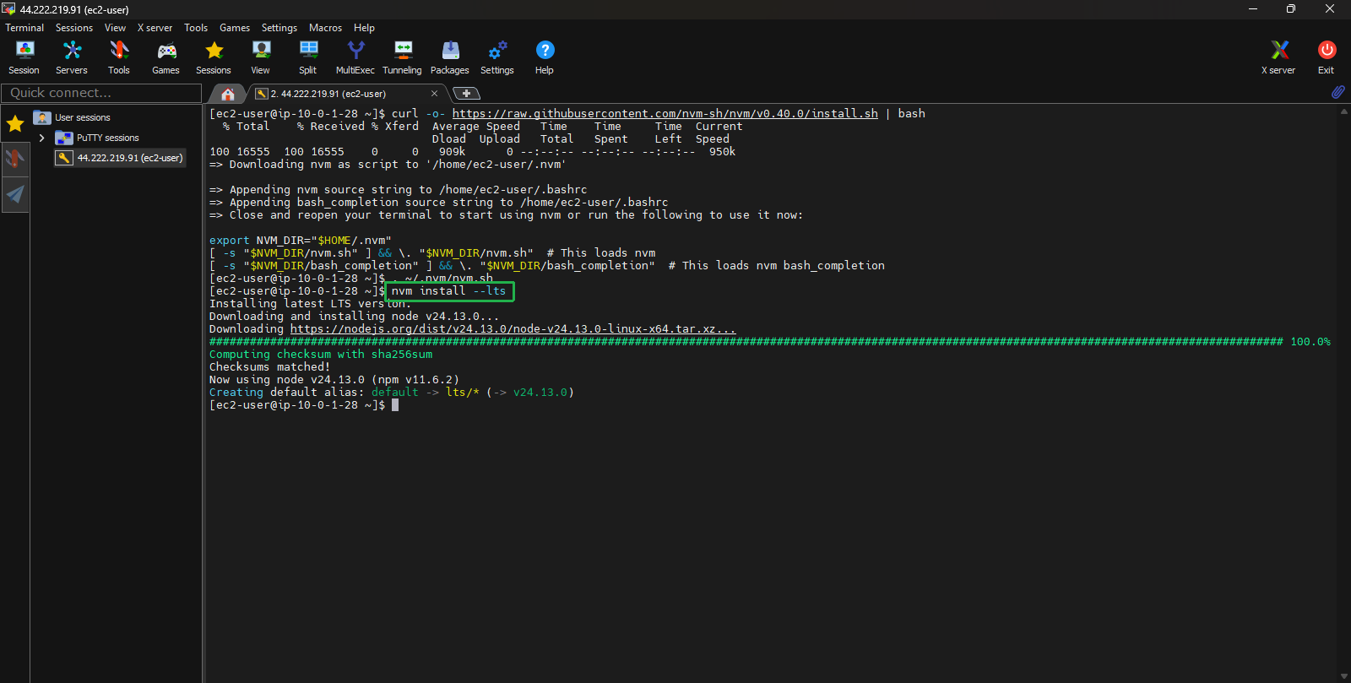Viewport: 1351px width, 683px height.
Task: Select the yellow star sidebar icon
Action: [15, 125]
